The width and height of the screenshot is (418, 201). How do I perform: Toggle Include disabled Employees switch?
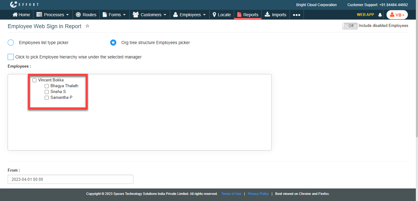pyautogui.click(x=350, y=26)
